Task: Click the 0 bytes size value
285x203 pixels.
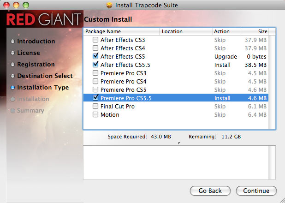Action: (x=256, y=57)
